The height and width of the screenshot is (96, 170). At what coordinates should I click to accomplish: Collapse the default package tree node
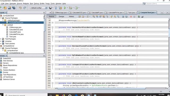pyautogui.click(x=3, y=20)
